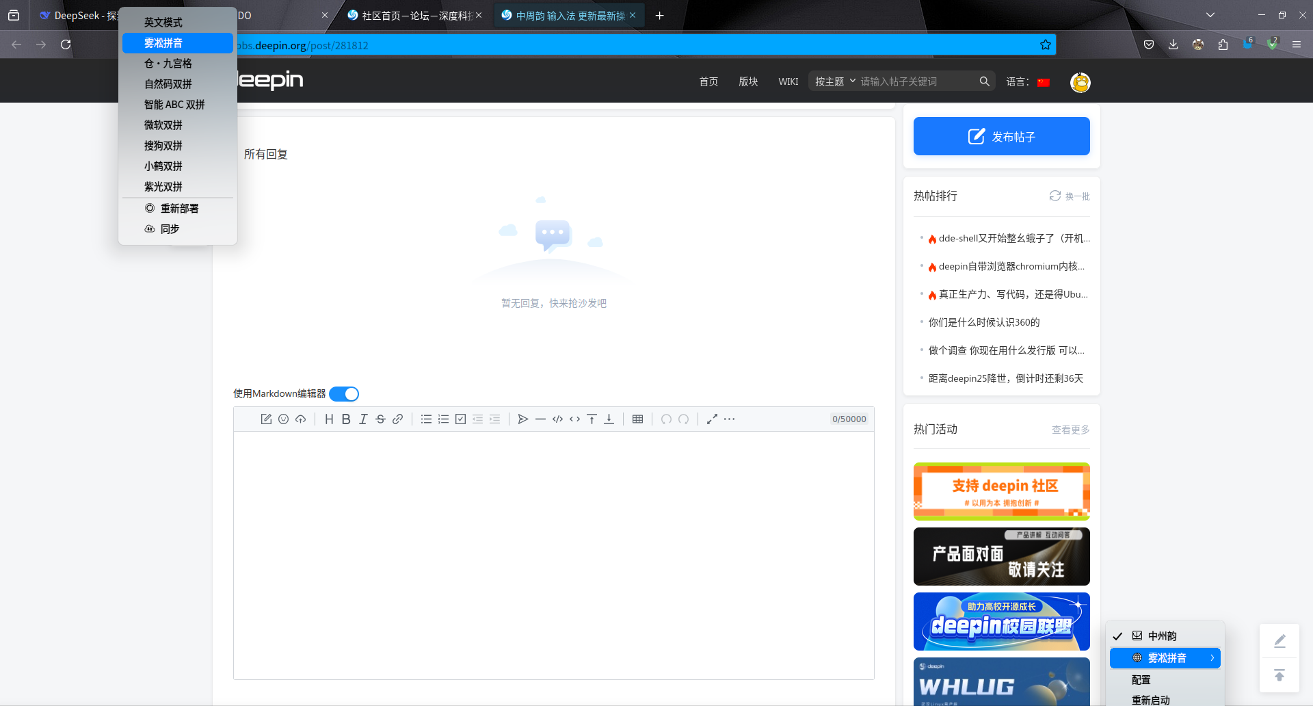This screenshot has height=706, width=1313.
Task: Click the undo icon in the editor
Action: click(x=666, y=419)
